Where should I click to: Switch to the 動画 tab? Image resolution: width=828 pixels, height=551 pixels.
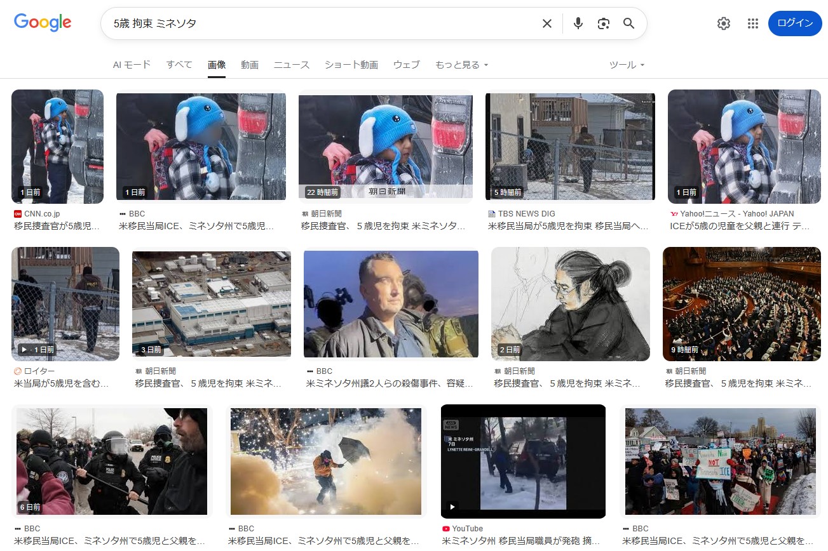[249, 65]
